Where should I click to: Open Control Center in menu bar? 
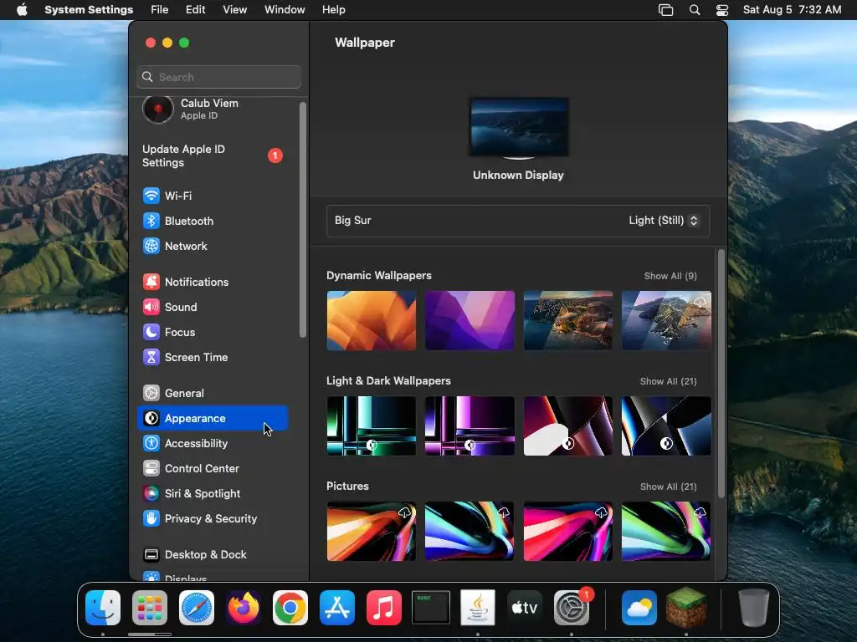(722, 9)
